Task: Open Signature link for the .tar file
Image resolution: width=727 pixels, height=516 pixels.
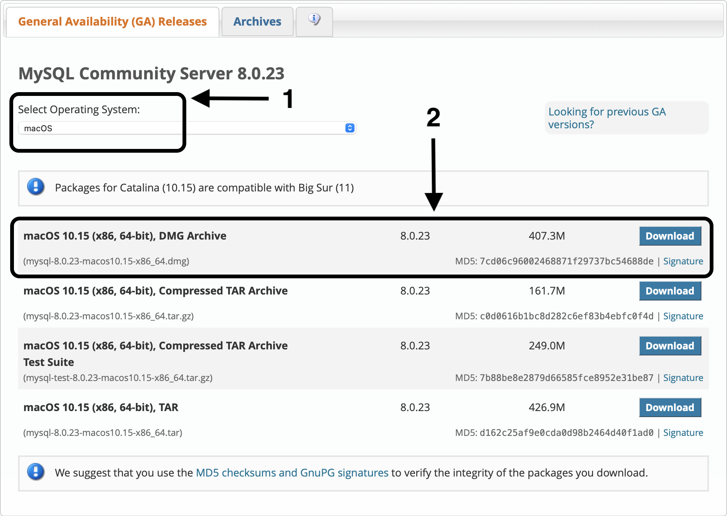Action: 683,433
